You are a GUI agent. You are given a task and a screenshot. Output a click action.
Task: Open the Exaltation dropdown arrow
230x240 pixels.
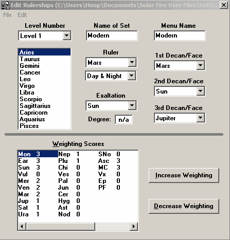[132, 105]
